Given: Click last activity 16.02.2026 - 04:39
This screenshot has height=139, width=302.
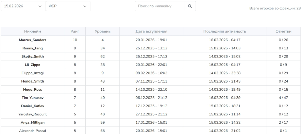Looking at the screenshot, I should [x=224, y=98].
